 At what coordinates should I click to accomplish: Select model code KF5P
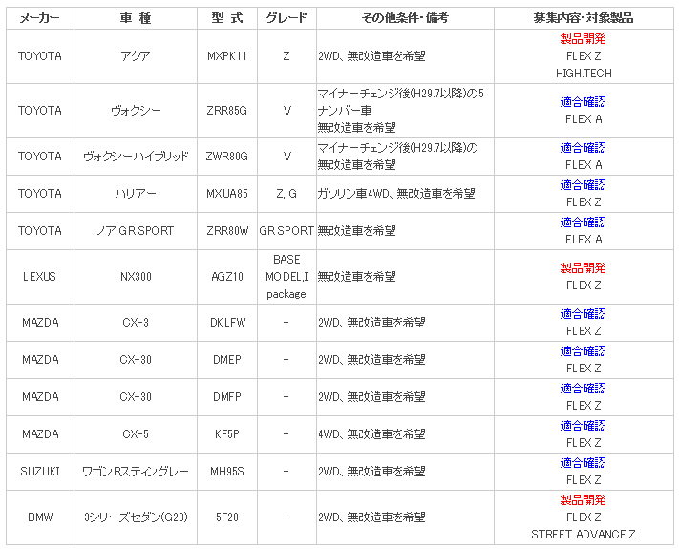(227, 434)
